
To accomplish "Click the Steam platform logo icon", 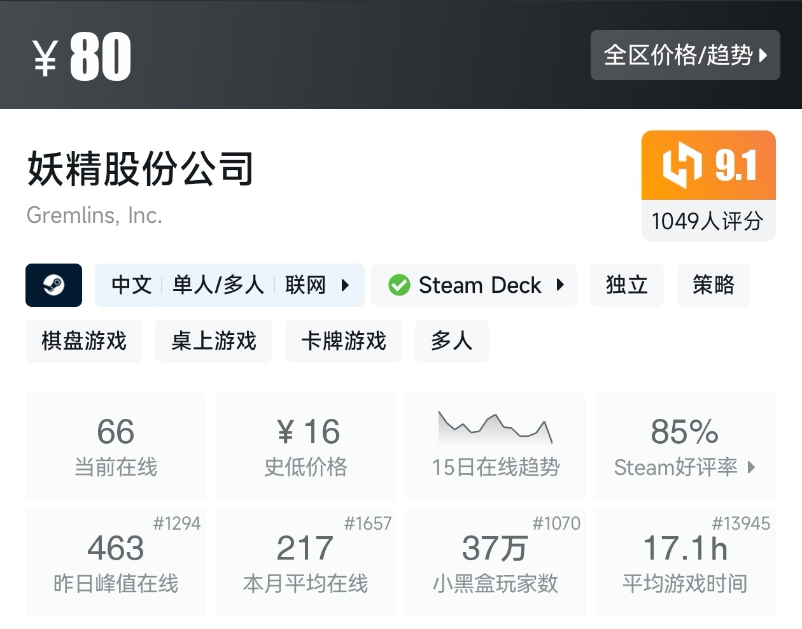I will click(53, 285).
